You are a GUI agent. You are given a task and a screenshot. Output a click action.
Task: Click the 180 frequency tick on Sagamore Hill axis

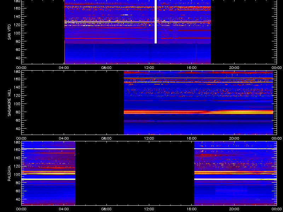click(17, 71)
